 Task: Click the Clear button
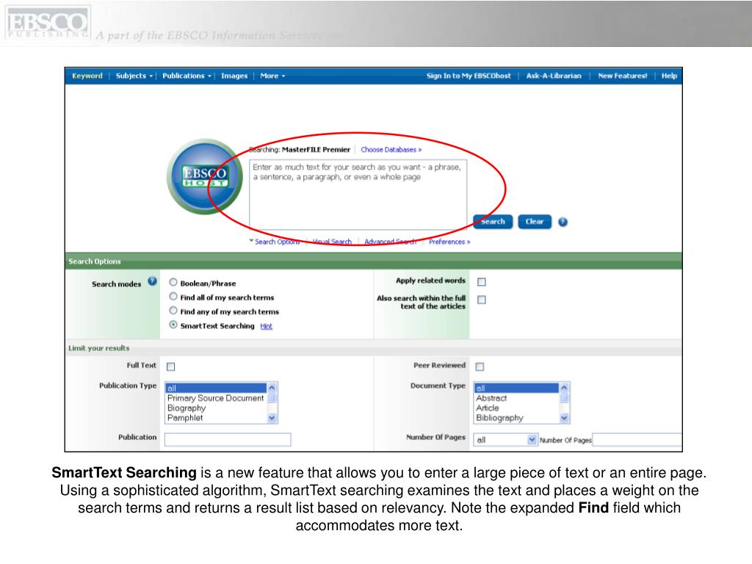pyautogui.click(x=535, y=222)
